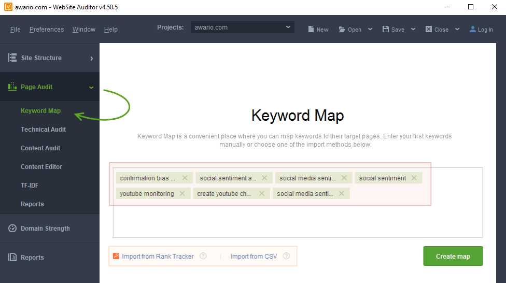Maximize the WebSite Auditor window

tap(471, 7)
